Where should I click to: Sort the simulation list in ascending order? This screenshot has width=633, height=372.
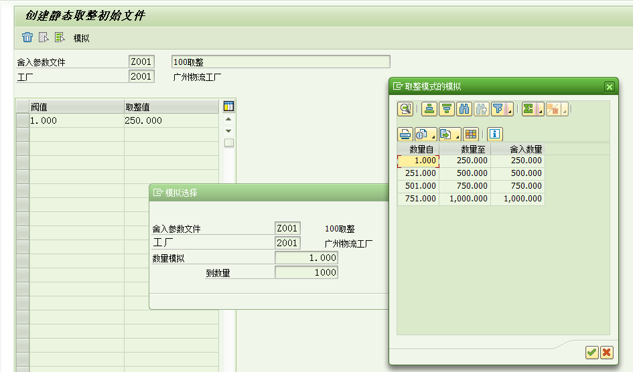(x=429, y=110)
